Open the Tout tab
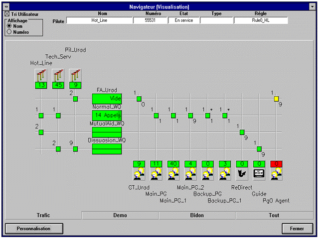The height and width of the screenshot is (239, 319). click(x=274, y=216)
